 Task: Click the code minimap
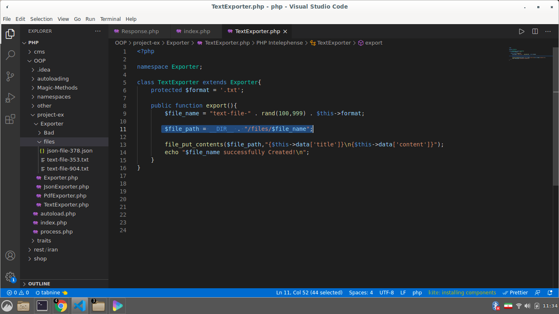530,54
